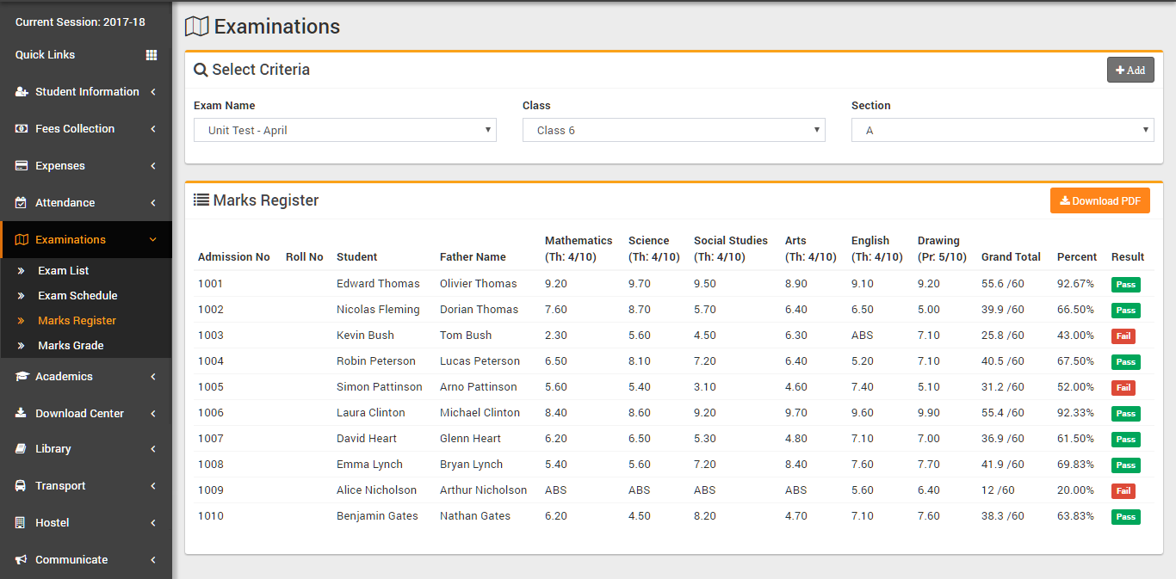Click the Academics graduation cap icon

[x=22, y=377]
